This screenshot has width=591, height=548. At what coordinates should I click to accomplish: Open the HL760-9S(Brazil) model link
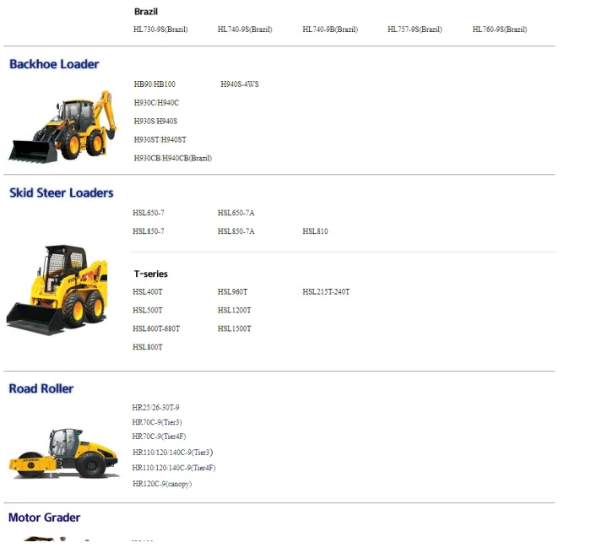point(500,30)
